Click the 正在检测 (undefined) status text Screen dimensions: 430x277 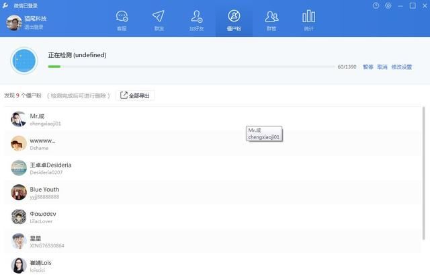pos(77,55)
